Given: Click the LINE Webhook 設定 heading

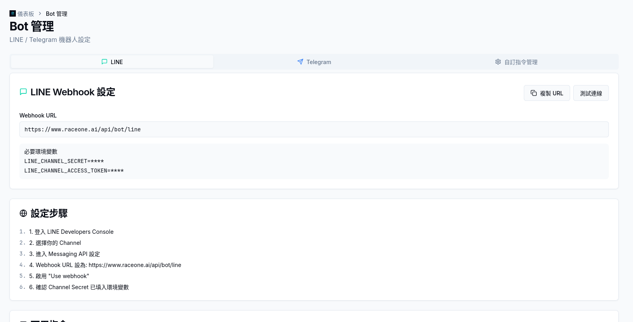Looking at the screenshot, I should 73,92.
